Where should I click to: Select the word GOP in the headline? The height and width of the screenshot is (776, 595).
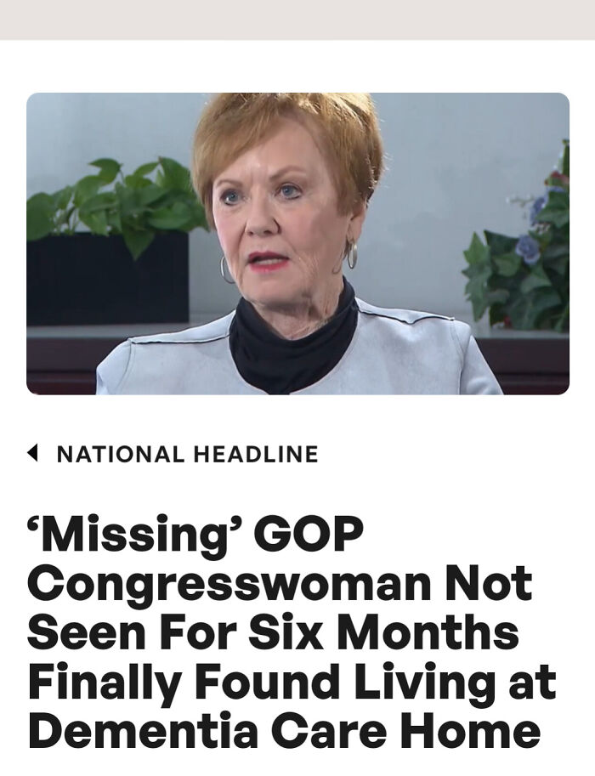pyautogui.click(x=303, y=534)
